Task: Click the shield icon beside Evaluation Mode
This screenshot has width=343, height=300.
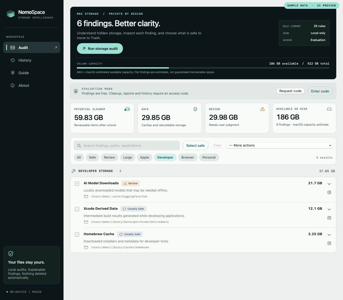Action: click(76, 91)
